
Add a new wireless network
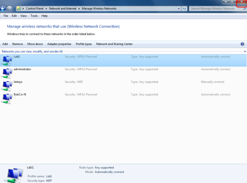(x=5, y=44)
